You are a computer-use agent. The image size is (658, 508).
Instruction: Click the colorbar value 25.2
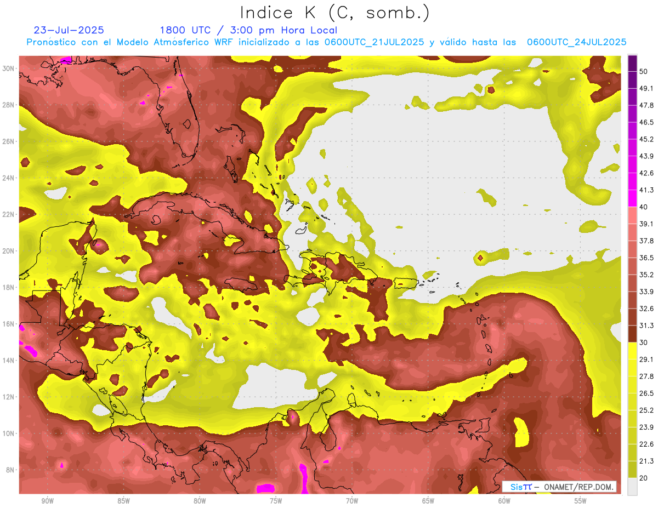(x=646, y=410)
